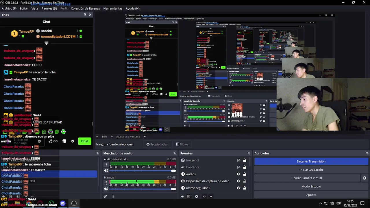
Task: Click the green Chat send button
Action: (85, 141)
